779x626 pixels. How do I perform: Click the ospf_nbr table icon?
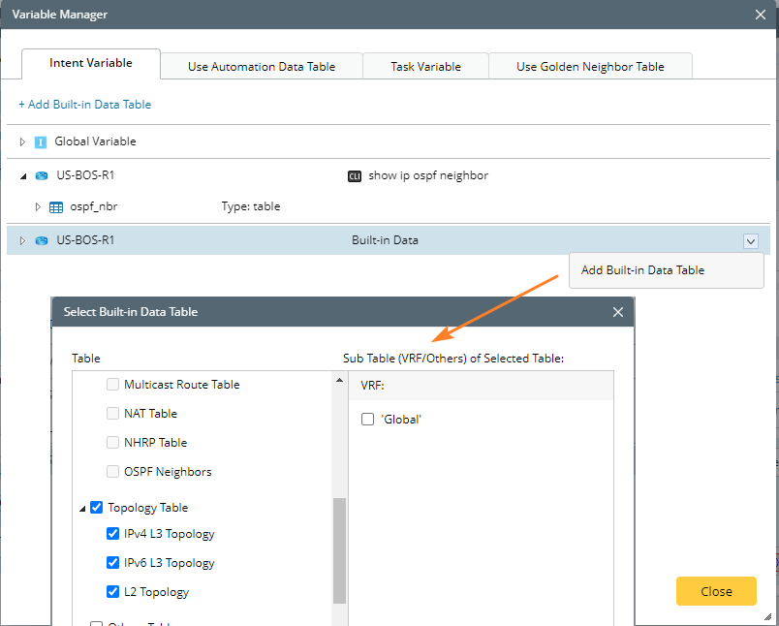(56, 206)
